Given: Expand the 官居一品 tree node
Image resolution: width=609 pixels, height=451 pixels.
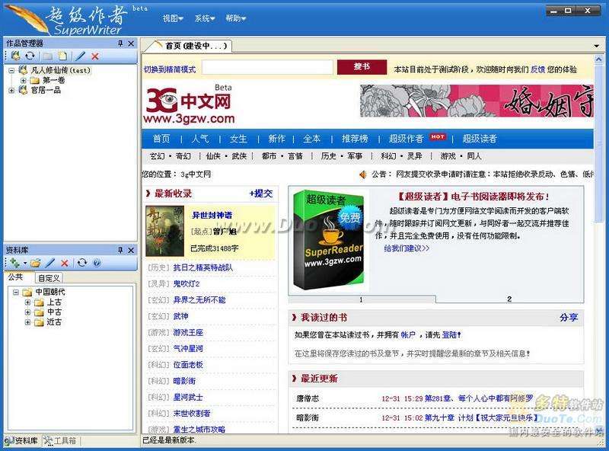Looking at the screenshot, I should coord(11,90).
